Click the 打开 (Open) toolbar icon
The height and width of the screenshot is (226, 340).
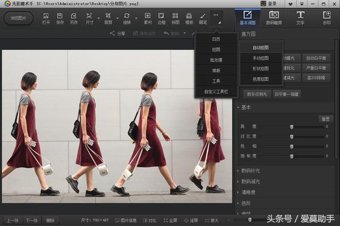[46, 18]
